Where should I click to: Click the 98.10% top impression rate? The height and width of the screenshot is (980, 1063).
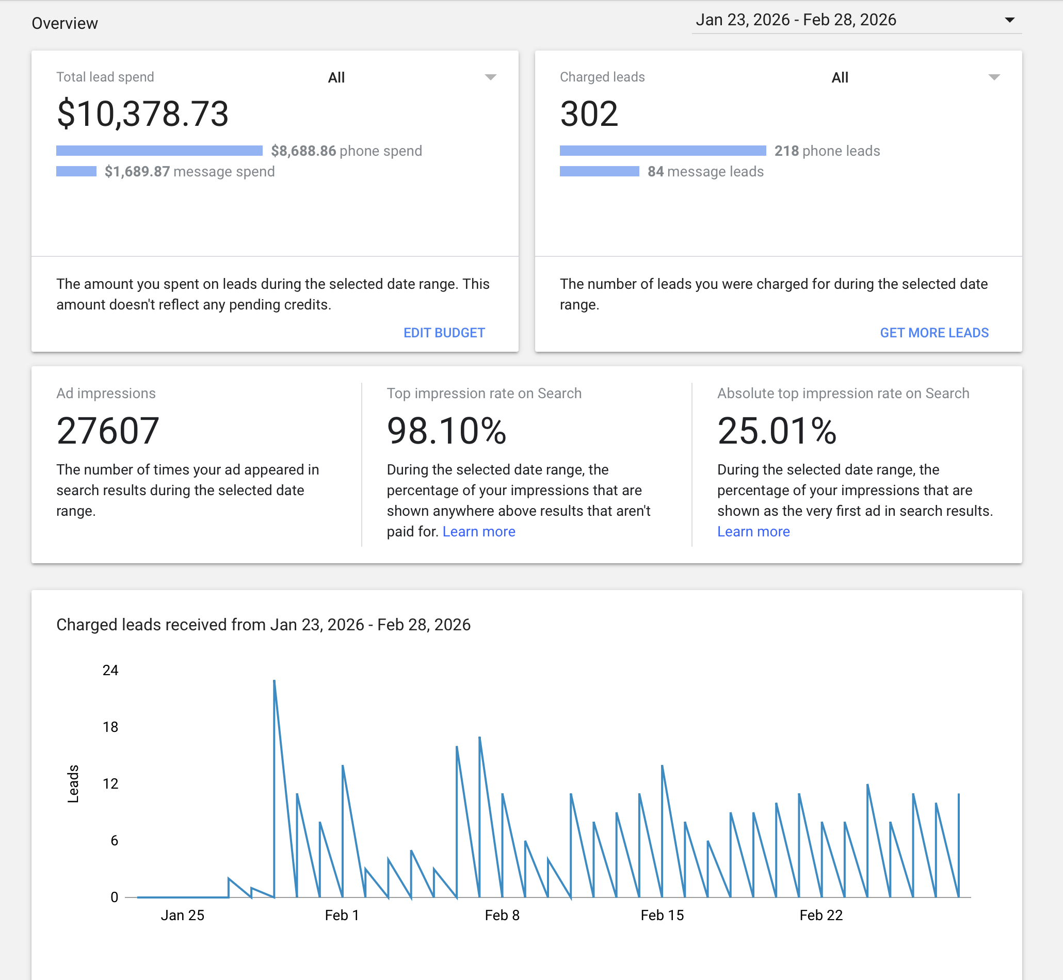pos(446,430)
